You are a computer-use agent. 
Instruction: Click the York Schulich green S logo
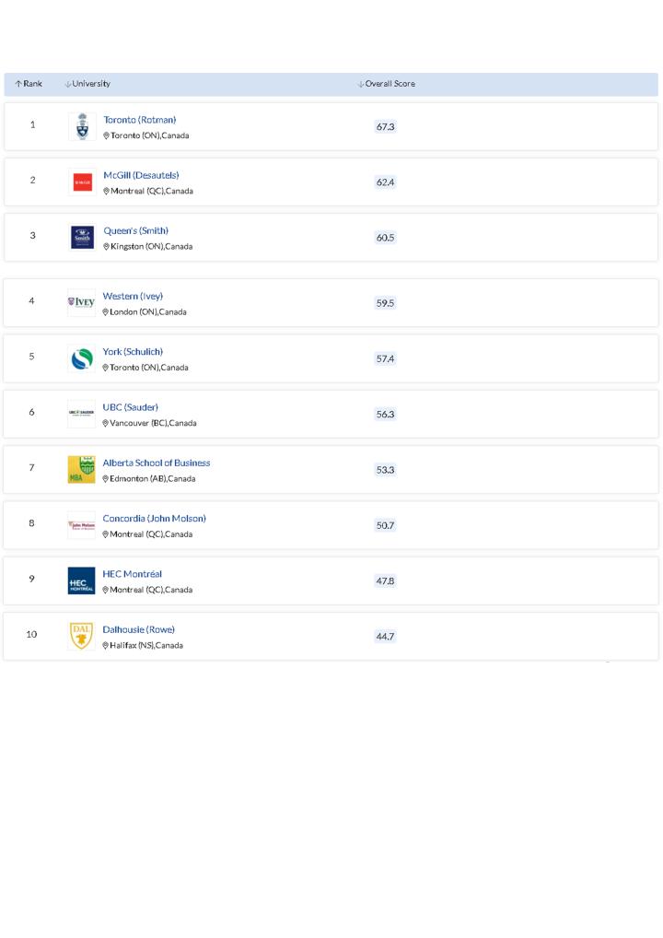81,358
